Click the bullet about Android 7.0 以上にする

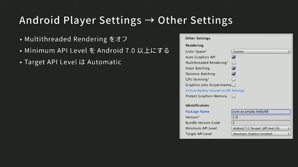tap(95, 51)
